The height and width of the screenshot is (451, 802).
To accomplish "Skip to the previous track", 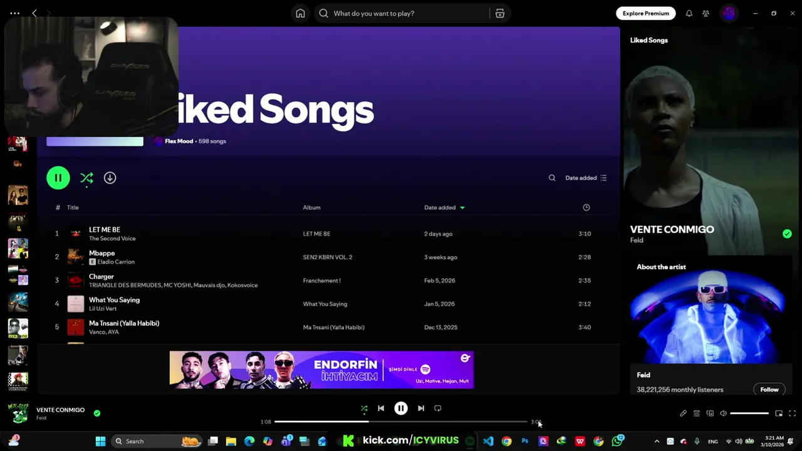I will [381, 408].
